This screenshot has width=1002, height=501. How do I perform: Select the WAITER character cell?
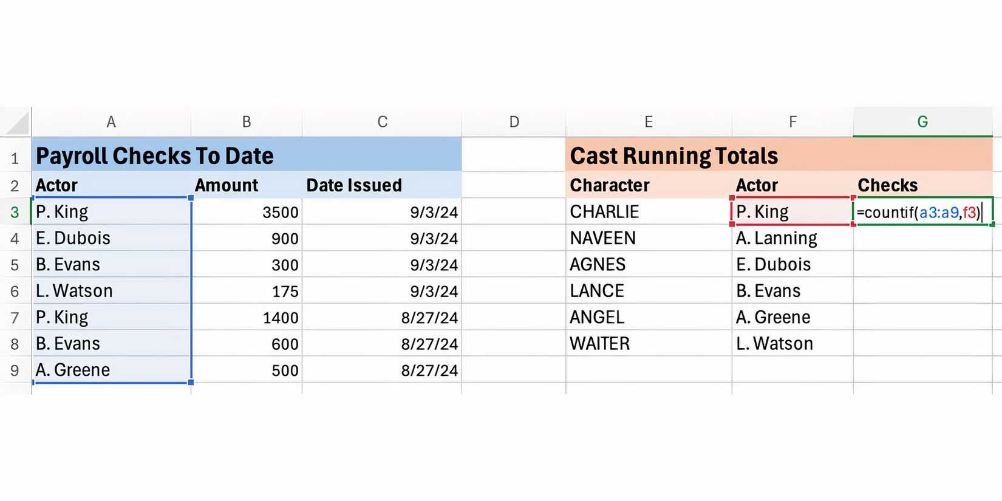point(648,344)
